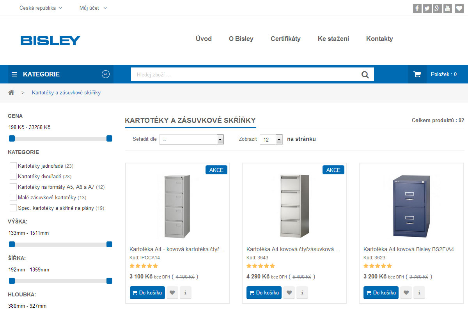The height and width of the screenshot is (312, 468).
Task: Click the Bisley logo
Action: coord(50,40)
